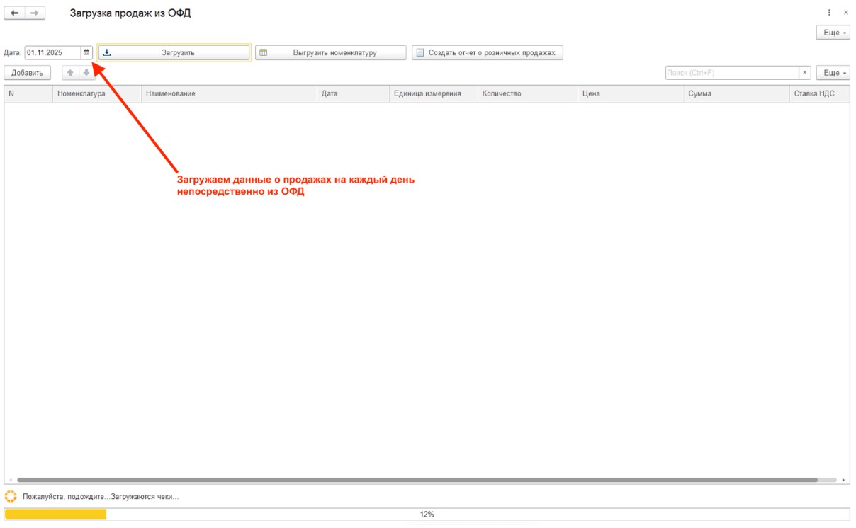Click the Единица измерения column header
Screen dimensions: 856x528
[434, 93]
